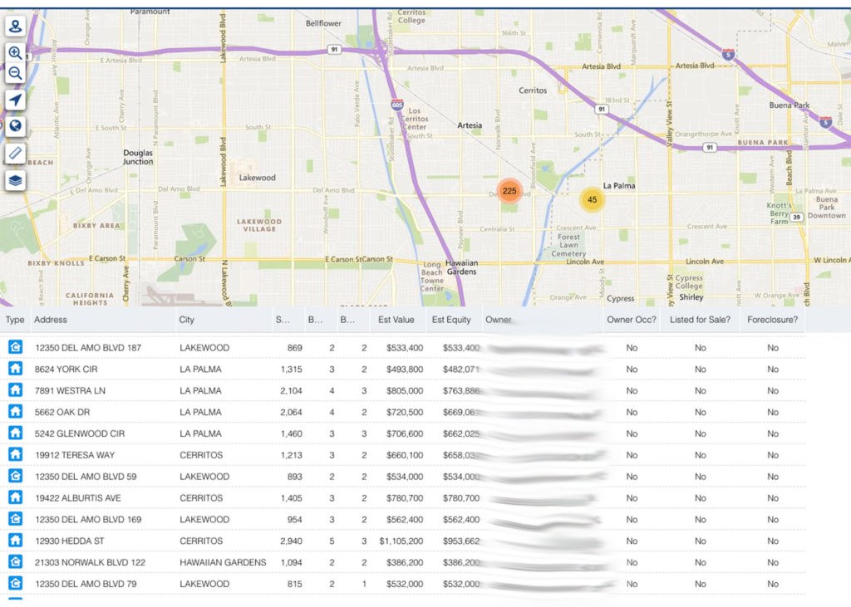Select address 5662 OAK DR

62,412
